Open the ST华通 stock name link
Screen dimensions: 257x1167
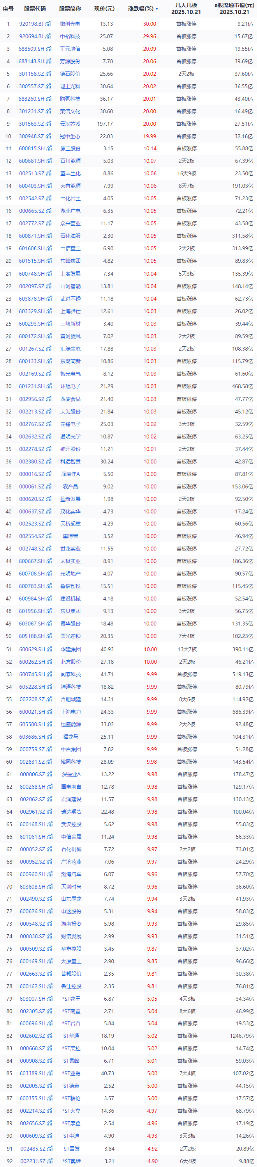click(x=71, y=1036)
